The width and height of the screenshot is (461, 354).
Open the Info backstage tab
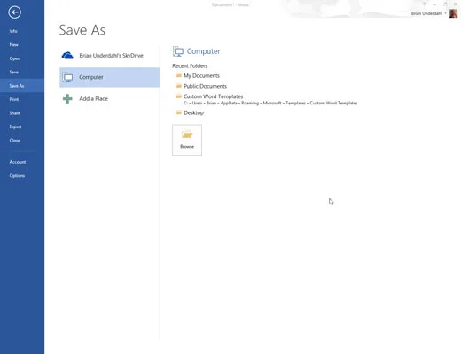[13, 31]
